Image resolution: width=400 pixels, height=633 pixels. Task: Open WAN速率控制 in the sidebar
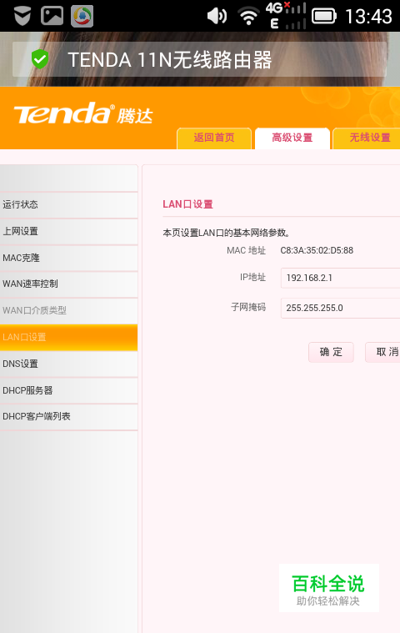(68, 284)
